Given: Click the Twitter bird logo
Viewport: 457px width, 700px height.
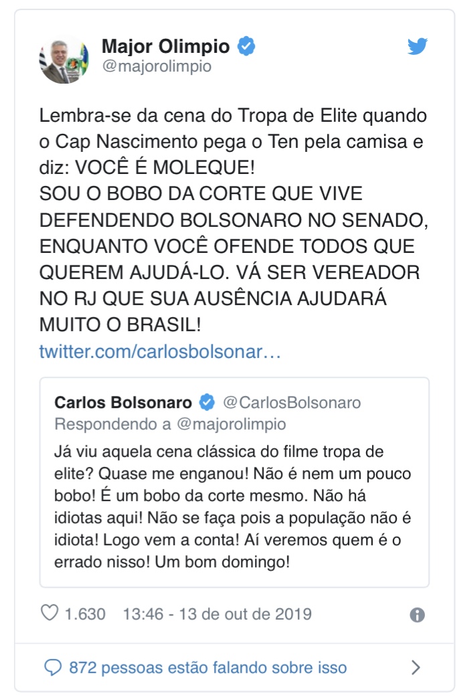Looking at the screenshot, I should pyautogui.click(x=418, y=47).
